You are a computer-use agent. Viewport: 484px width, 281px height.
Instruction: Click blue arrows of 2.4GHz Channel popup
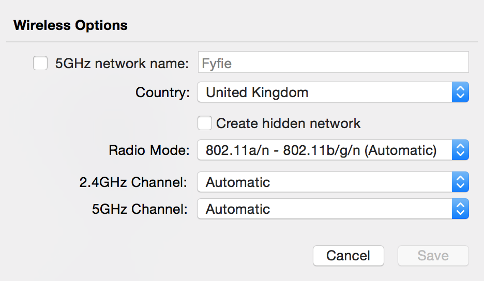click(460, 182)
